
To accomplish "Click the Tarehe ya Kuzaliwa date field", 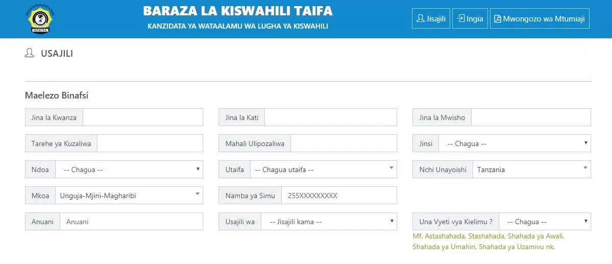I will click(150, 143).
